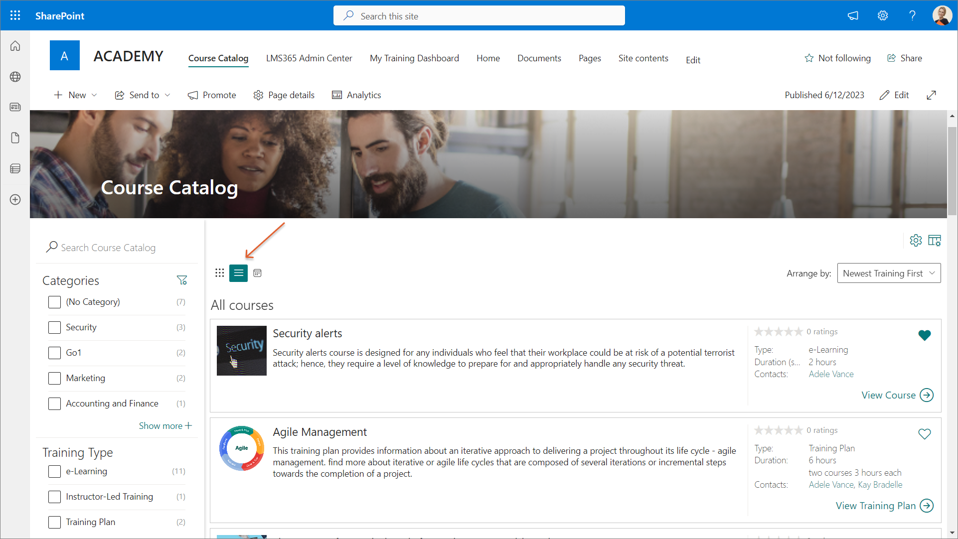This screenshot has height=539, width=958.
Task: Tick the Marketing category checkbox
Action: pos(54,378)
